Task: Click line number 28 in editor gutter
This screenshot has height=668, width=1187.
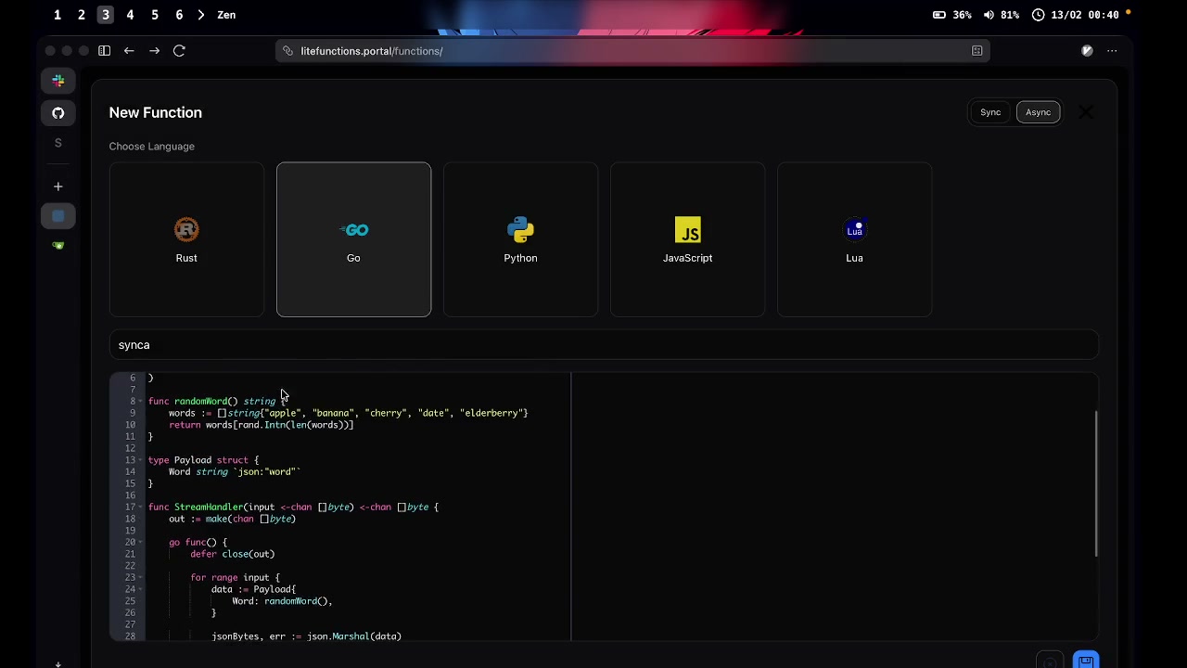Action: (130, 636)
